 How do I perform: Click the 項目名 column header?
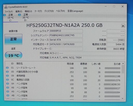(x=19, y=64)
